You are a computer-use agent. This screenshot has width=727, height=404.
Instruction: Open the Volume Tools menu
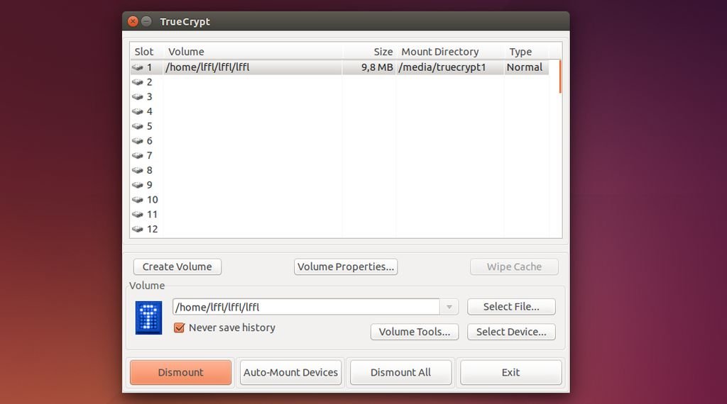pos(415,332)
